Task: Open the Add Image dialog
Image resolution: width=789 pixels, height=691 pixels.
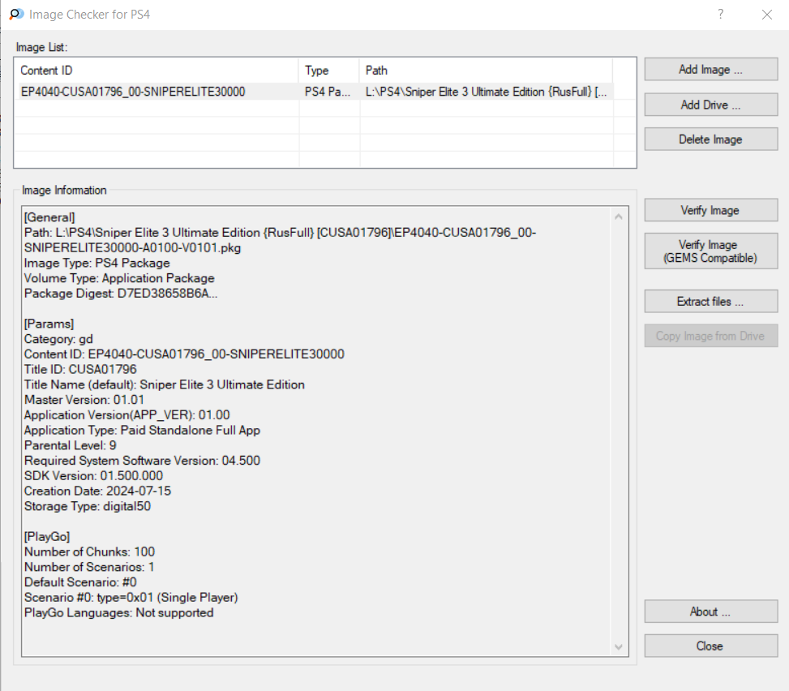Action: 710,70
